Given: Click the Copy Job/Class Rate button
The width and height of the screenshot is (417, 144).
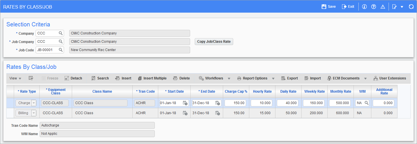Looking at the screenshot, I should click(x=214, y=42).
